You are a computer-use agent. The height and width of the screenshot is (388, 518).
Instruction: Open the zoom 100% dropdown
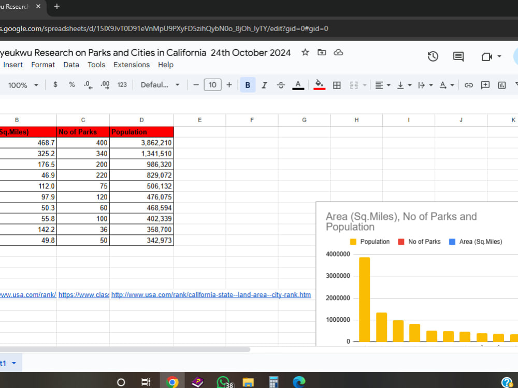coord(23,85)
